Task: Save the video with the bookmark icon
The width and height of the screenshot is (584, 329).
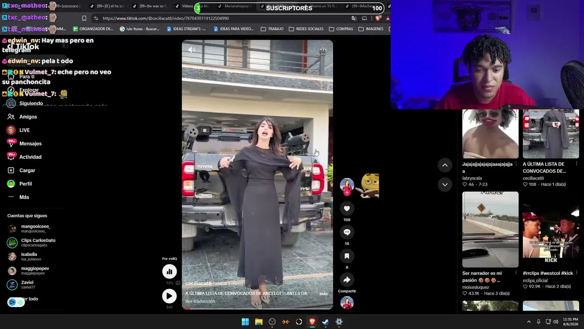Action: [x=347, y=256]
